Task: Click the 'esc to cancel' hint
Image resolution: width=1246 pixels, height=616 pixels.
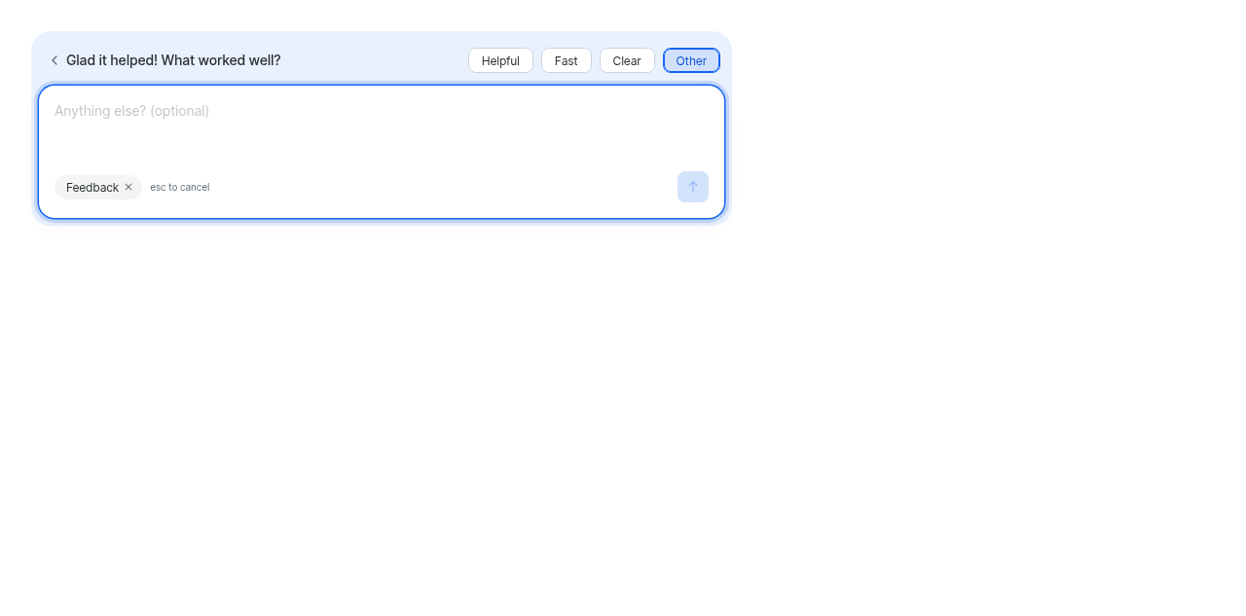Action: (180, 187)
